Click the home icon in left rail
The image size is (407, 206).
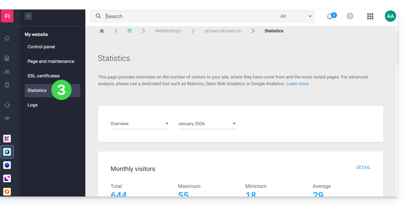(x=7, y=38)
